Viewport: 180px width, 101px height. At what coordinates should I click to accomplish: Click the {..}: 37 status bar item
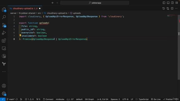click(70, 99)
